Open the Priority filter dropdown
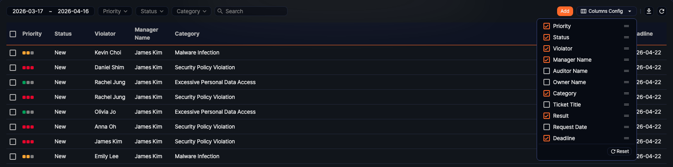Screen dimensions: 673x167 point(115,11)
